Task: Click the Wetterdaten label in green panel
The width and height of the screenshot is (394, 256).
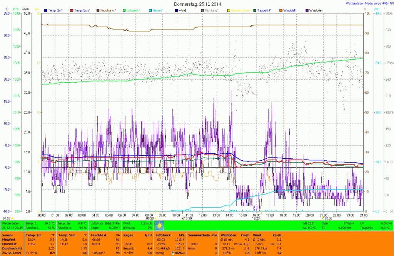Action: click(x=10, y=223)
